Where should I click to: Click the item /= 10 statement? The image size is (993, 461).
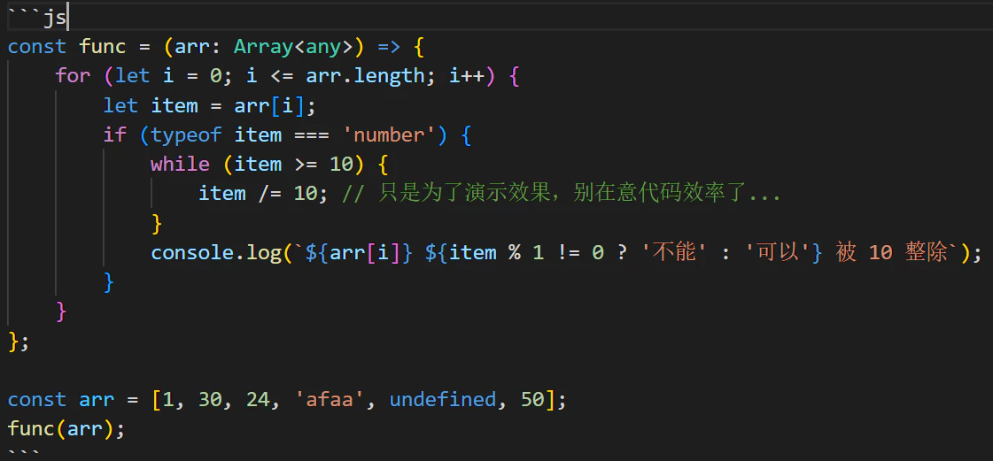pyautogui.click(x=257, y=194)
